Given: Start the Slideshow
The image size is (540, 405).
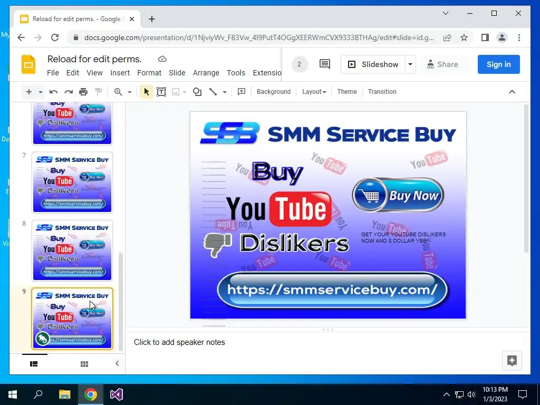Looking at the screenshot, I should coord(373,64).
